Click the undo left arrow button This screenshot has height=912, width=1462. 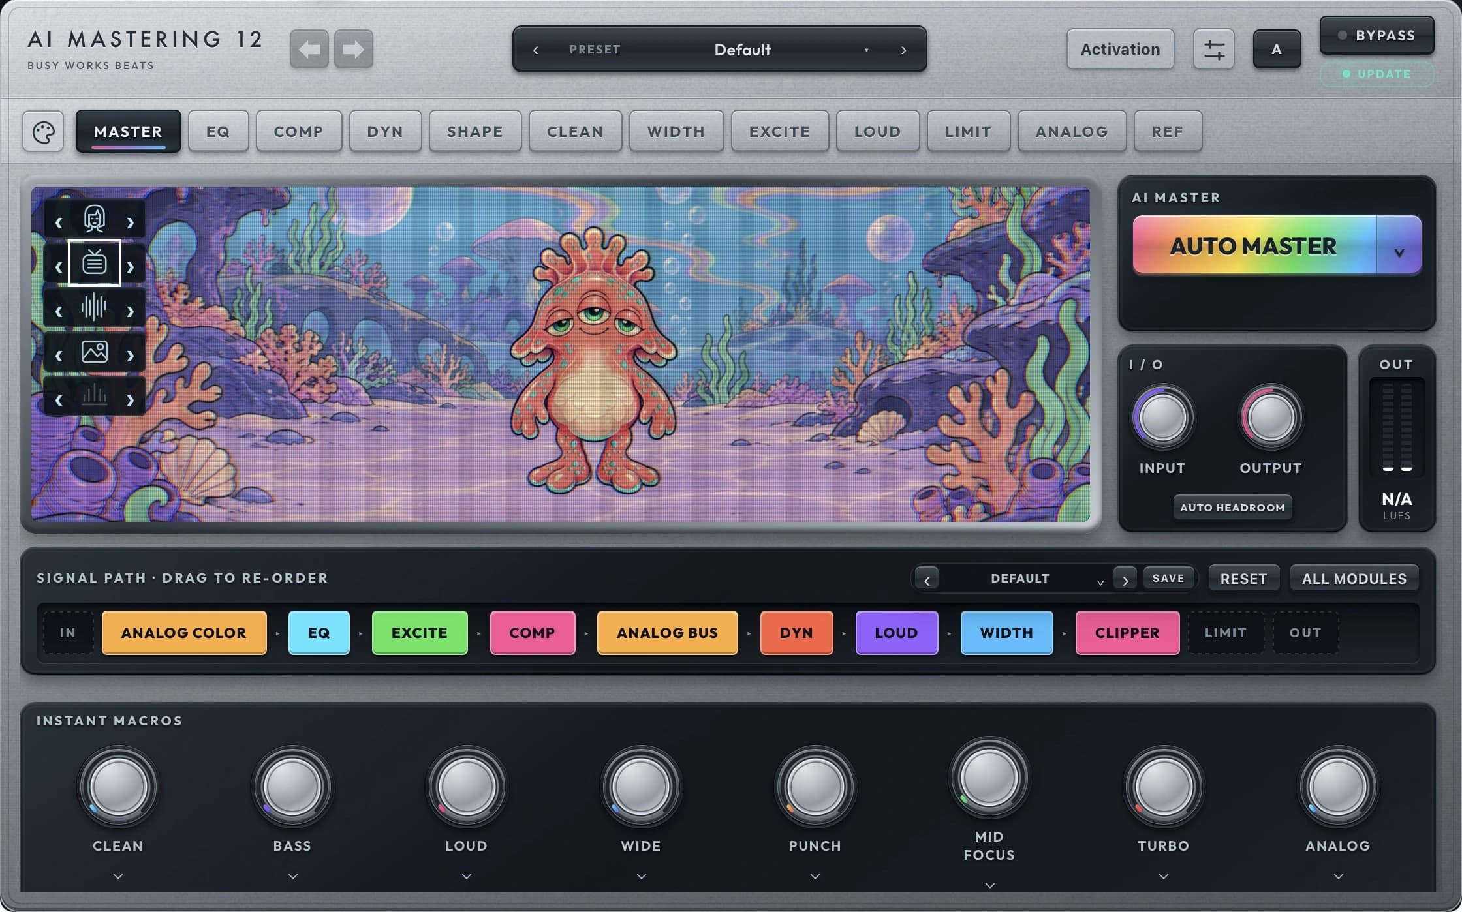[309, 49]
